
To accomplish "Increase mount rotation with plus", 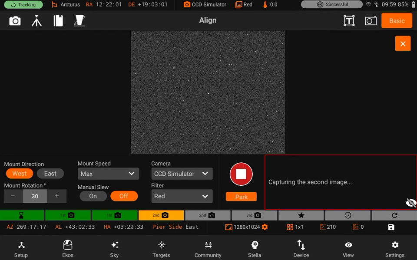I will coord(56,196).
